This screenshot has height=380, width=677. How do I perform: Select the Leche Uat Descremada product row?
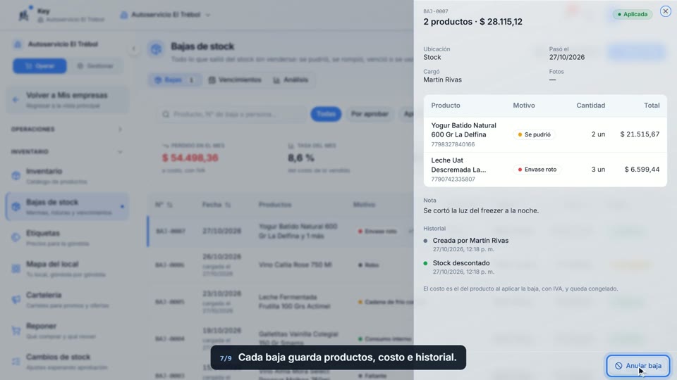(x=545, y=170)
